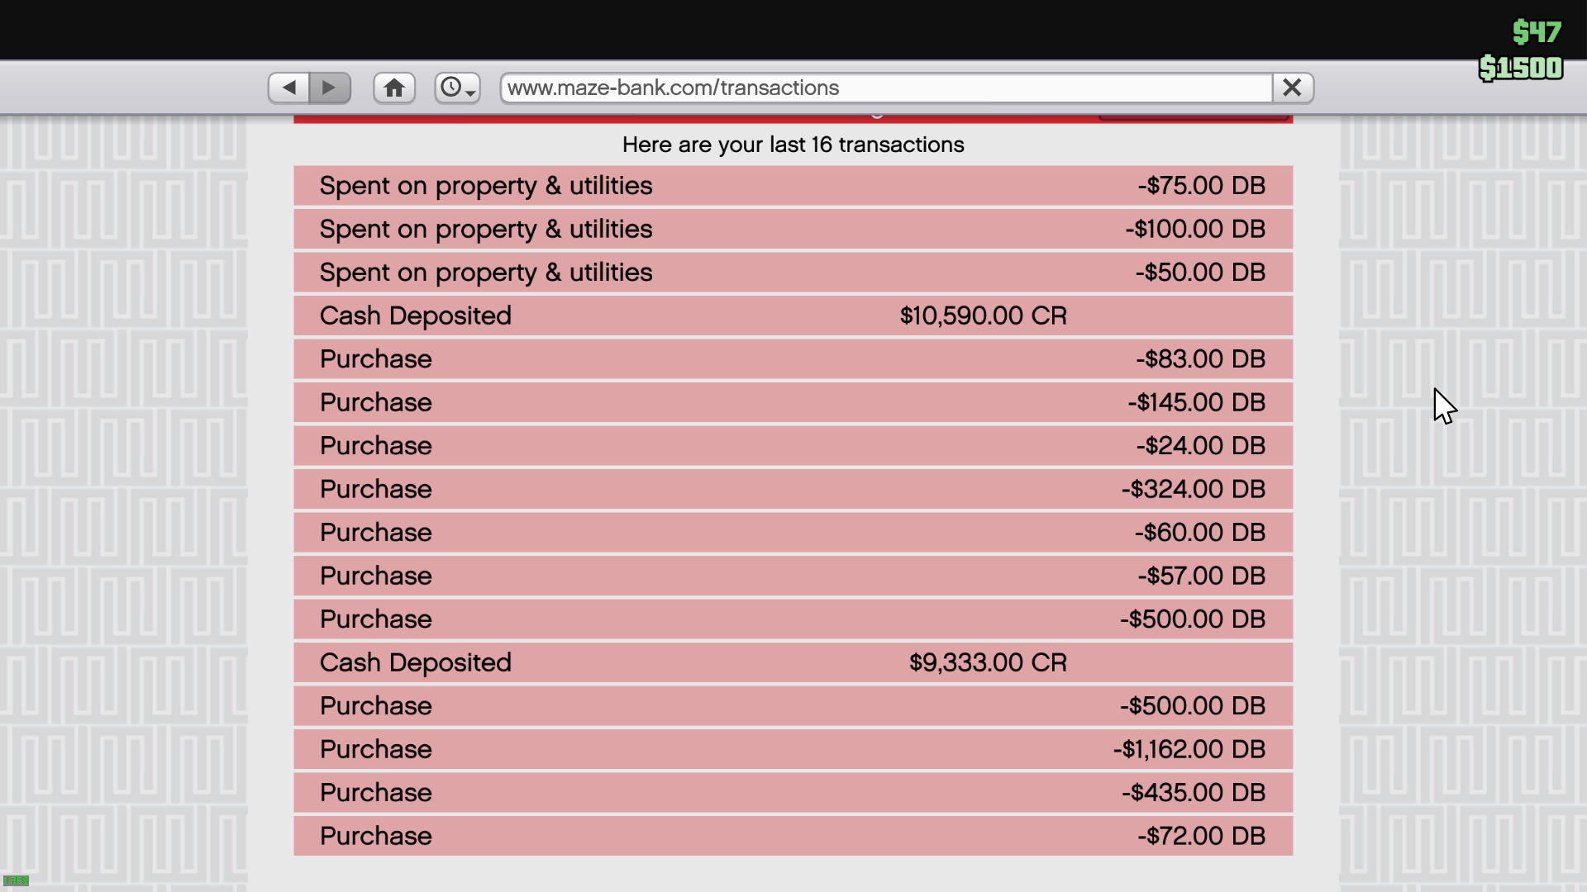This screenshot has height=892, width=1587.
Task: Select the -$75.00 property & utilities row
Action: coord(793,186)
